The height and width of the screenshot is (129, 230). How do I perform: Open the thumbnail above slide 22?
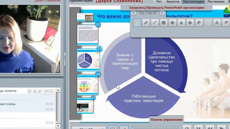[x=85, y=17]
